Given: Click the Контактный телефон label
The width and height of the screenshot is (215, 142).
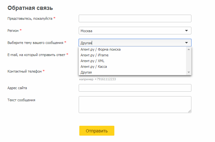Looking at the screenshot, I should (x=25, y=71).
